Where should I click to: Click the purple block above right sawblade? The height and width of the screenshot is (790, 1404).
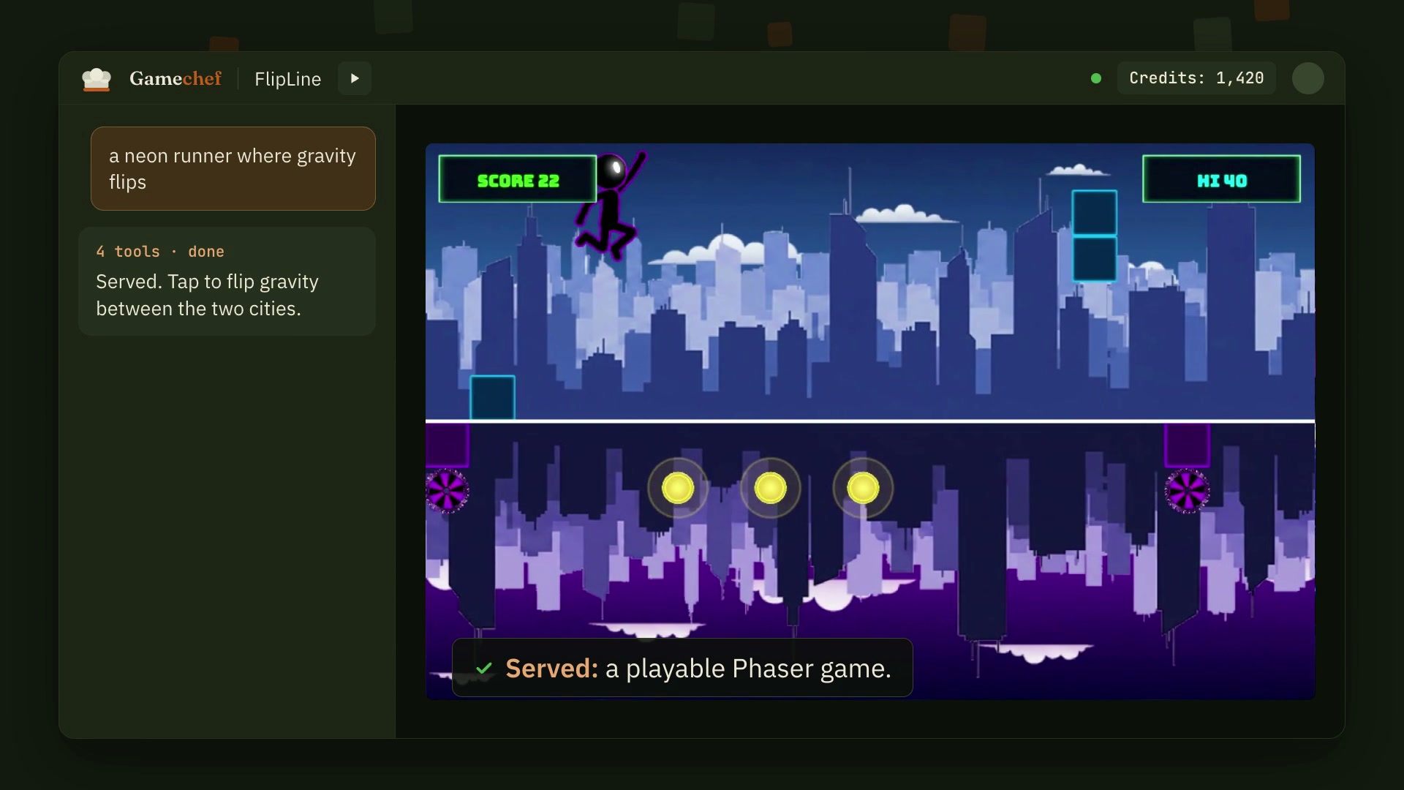click(x=1187, y=445)
